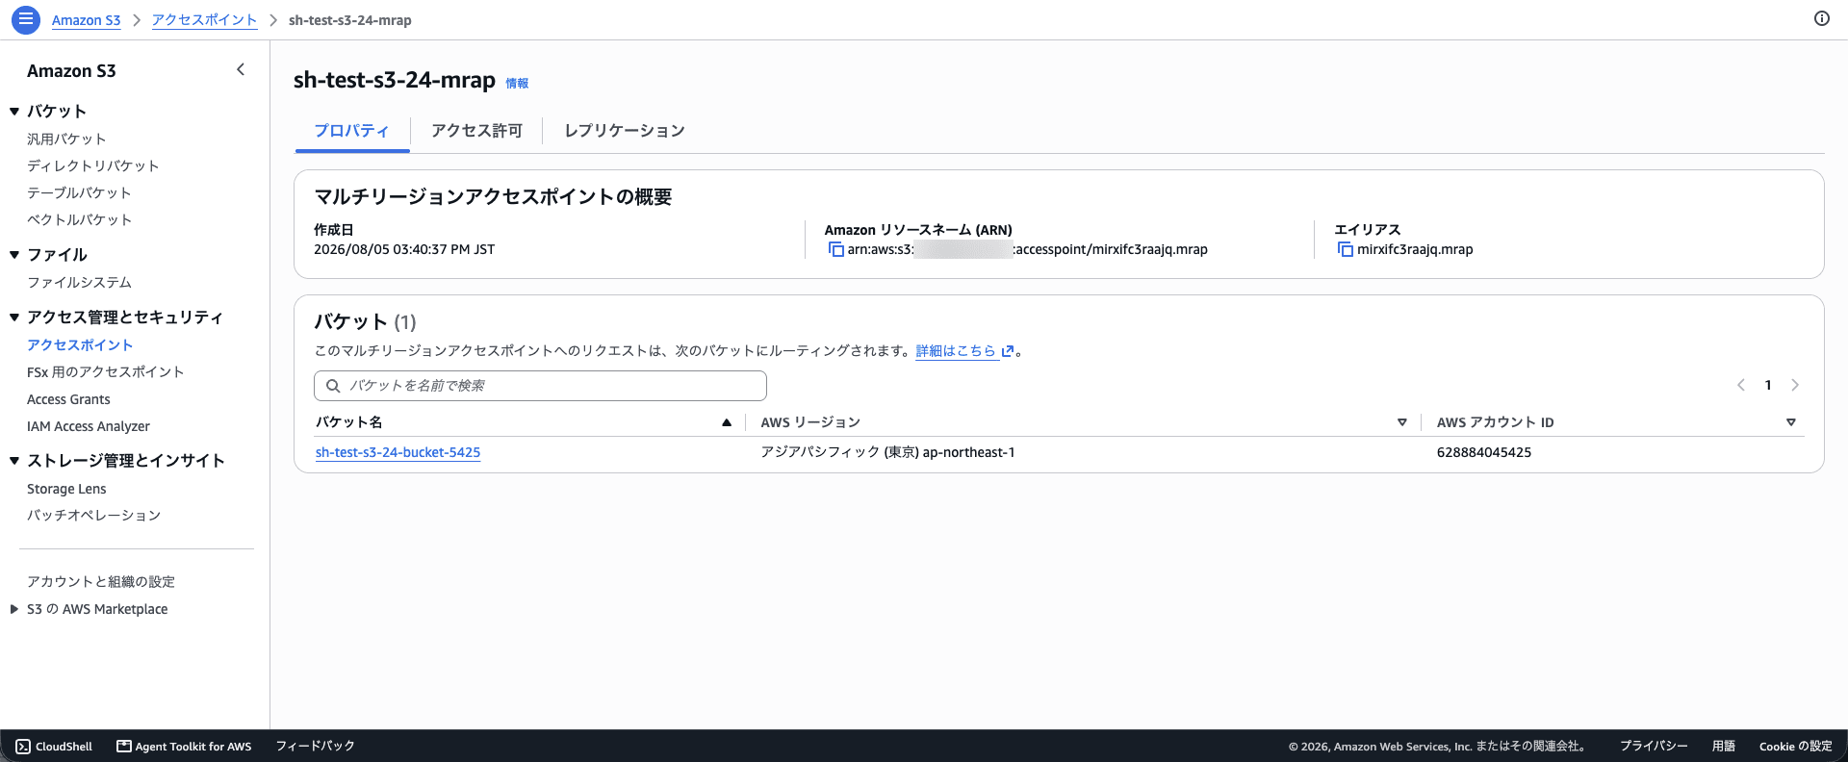1848x762 pixels.
Task: Open 汎用バケット in sidebar
Action: (x=66, y=140)
